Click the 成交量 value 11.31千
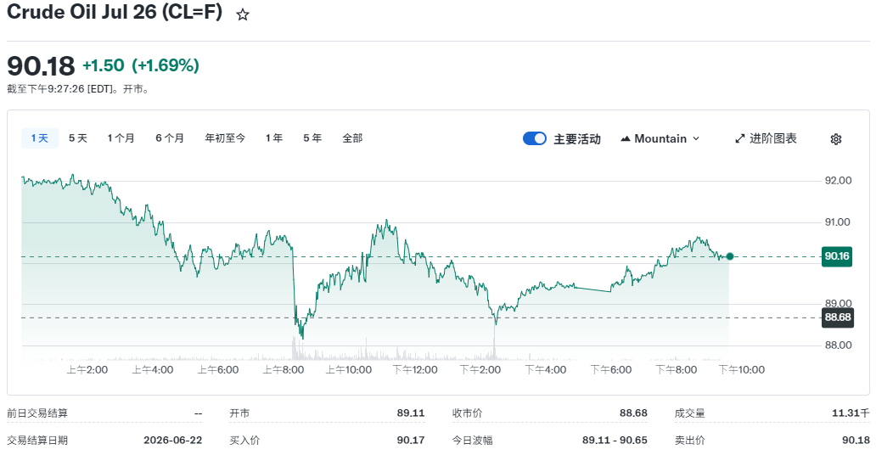 tap(851, 413)
